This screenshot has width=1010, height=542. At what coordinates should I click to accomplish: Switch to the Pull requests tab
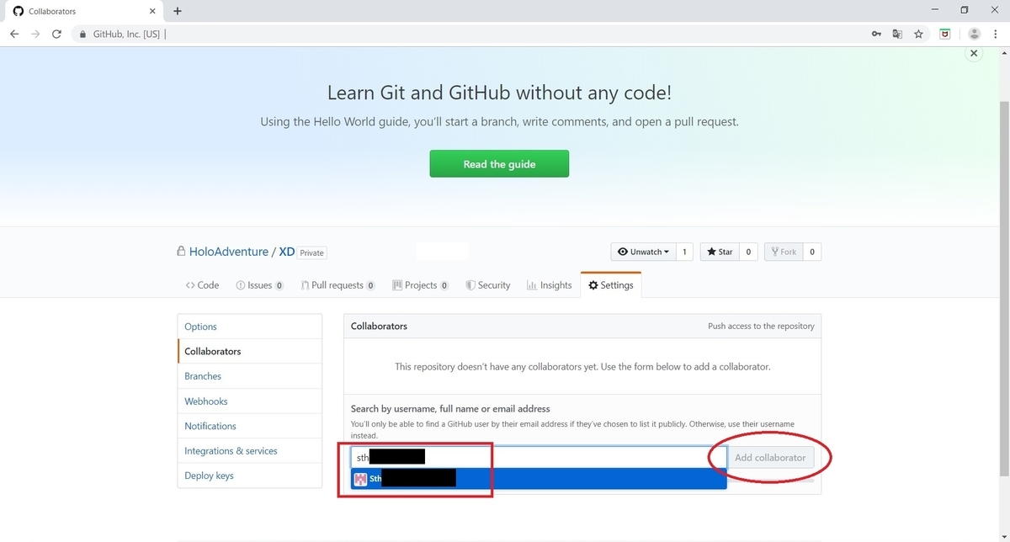338,285
